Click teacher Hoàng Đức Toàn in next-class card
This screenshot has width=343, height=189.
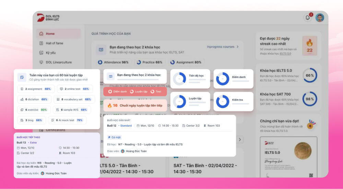(x=54, y=174)
